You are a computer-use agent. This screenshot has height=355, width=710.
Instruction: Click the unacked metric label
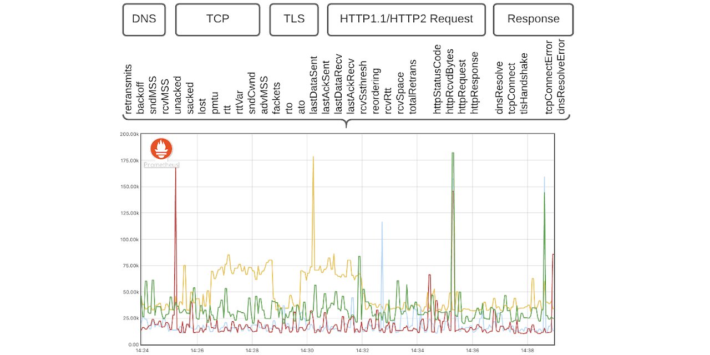click(x=177, y=96)
